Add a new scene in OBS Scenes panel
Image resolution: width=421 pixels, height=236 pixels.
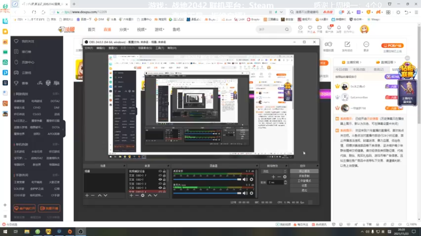coord(87,196)
